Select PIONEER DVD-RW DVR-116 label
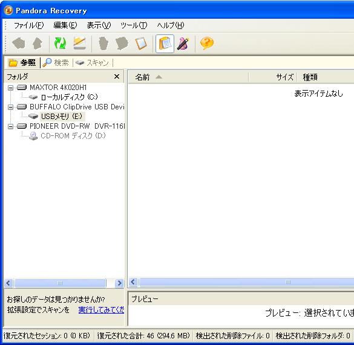 click(x=77, y=126)
